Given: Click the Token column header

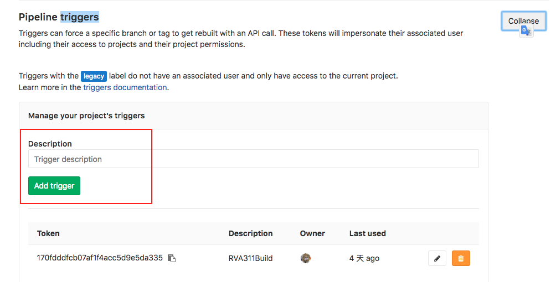Looking at the screenshot, I should click(48, 233).
